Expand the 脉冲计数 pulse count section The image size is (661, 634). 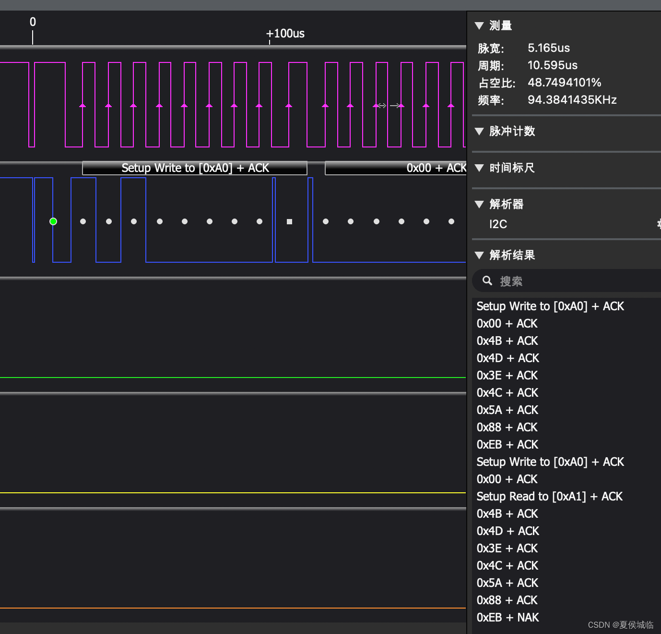point(479,131)
